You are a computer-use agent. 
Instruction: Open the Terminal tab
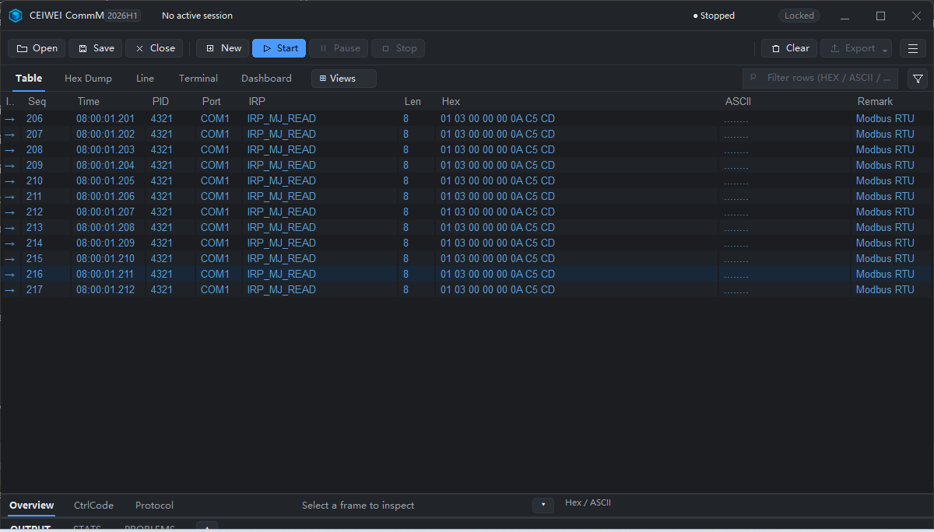[198, 79]
